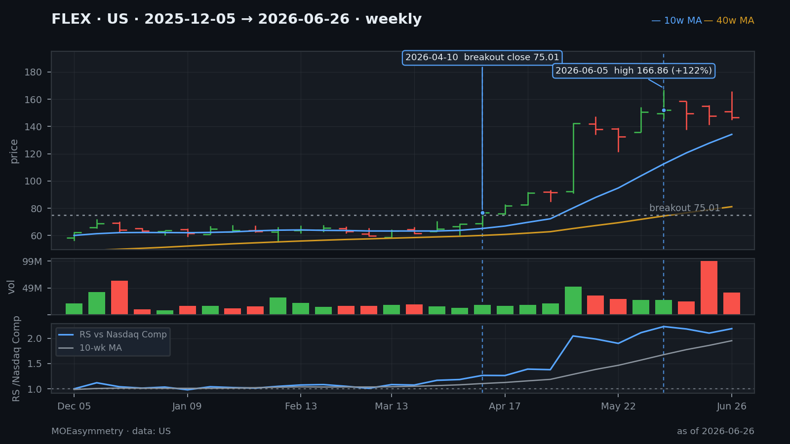Click the '180' price axis tick
This screenshot has width=790, height=444.
33,73
